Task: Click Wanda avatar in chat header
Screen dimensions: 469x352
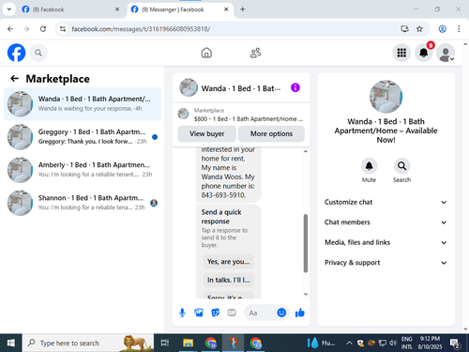Action: tap(189, 87)
